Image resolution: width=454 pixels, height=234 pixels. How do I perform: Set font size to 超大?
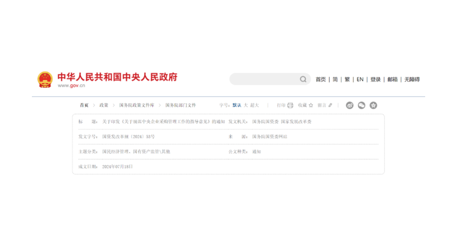254,105
